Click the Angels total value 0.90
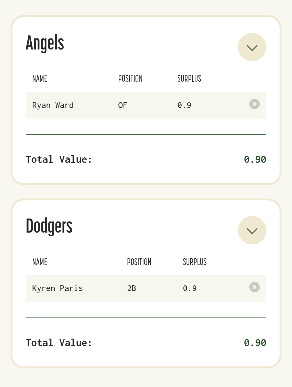 (x=255, y=160)
